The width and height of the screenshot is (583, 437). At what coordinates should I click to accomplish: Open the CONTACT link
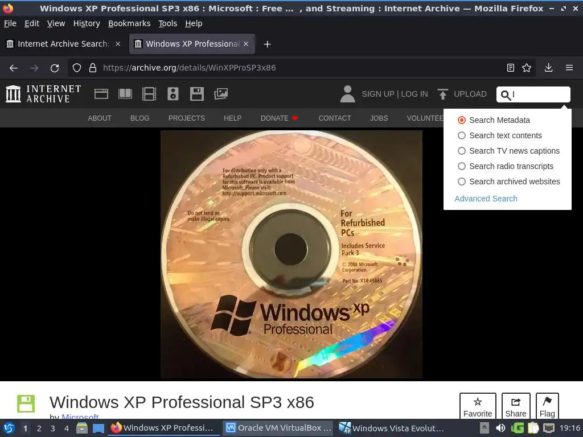pos(335,118)
